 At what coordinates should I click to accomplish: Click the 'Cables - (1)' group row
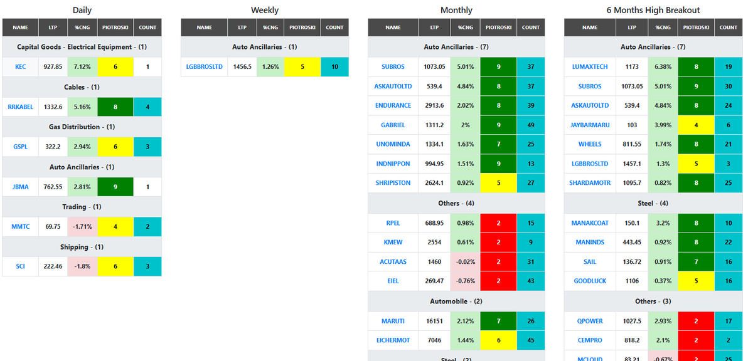tap(82, 87)
